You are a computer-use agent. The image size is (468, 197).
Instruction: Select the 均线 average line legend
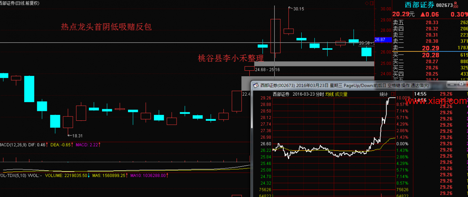(329, 94)
